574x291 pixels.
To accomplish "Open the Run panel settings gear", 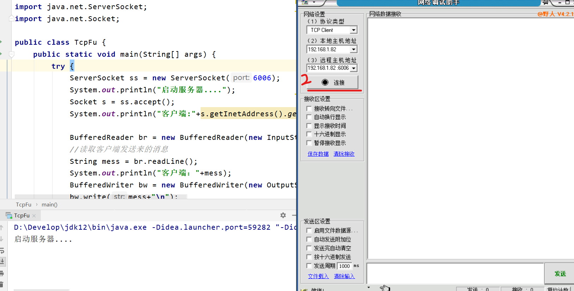I will click(283, 215).
